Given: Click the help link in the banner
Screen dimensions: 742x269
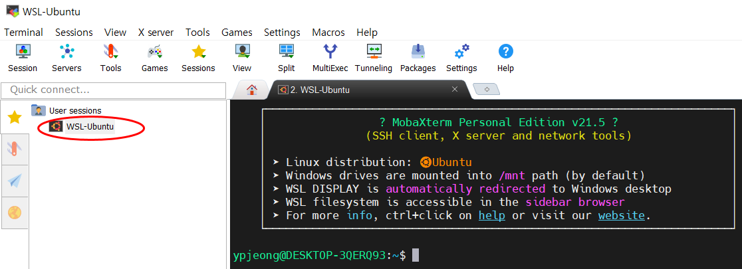Looking at the screenshot, I should point(491,216).
